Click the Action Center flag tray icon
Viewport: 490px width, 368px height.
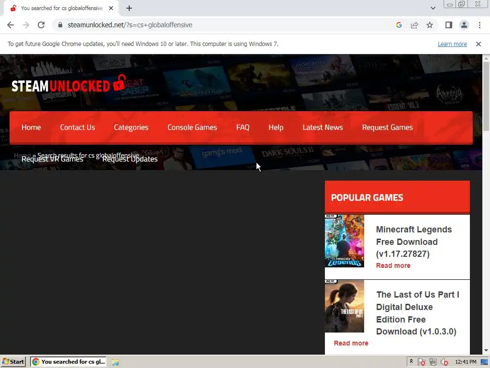tap(421, 362)
